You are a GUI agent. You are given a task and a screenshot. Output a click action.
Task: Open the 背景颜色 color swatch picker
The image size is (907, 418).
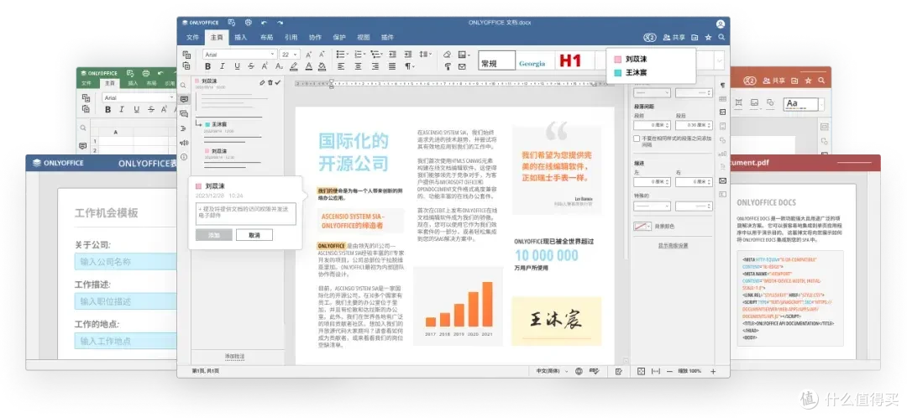point(643,226)
